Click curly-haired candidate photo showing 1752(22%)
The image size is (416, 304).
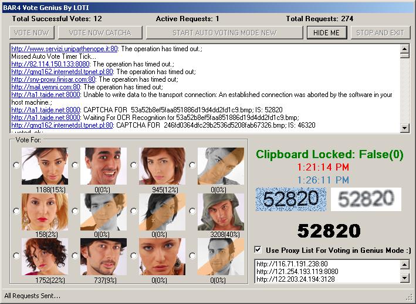(x=45, y=256)
